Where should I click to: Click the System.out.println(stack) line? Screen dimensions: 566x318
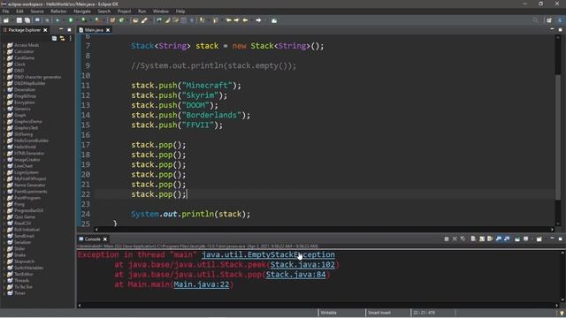click(191, 214)
